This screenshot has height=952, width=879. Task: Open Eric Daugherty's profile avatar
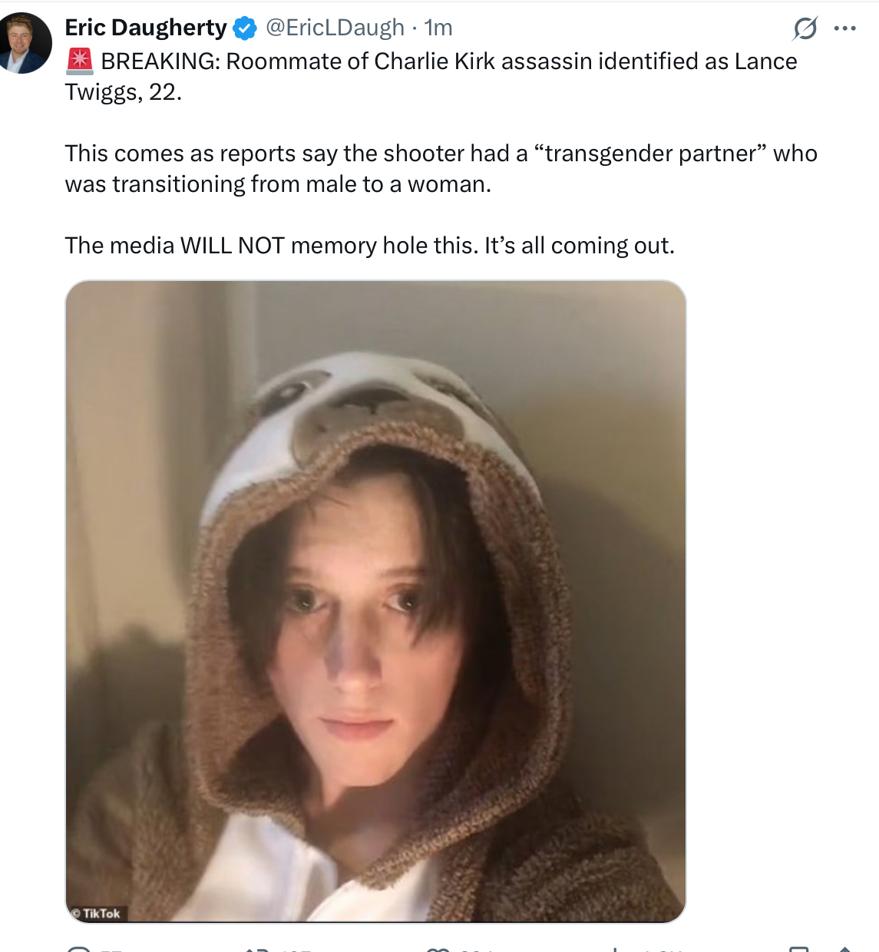25,43
